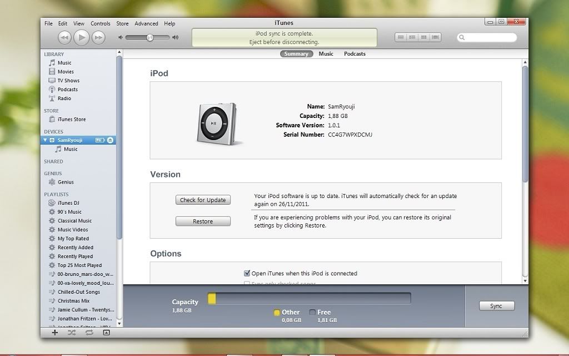Screen dimensions: 569x356
Task: Click the maximum volume speaker icon
Action: tap(175, 37)
